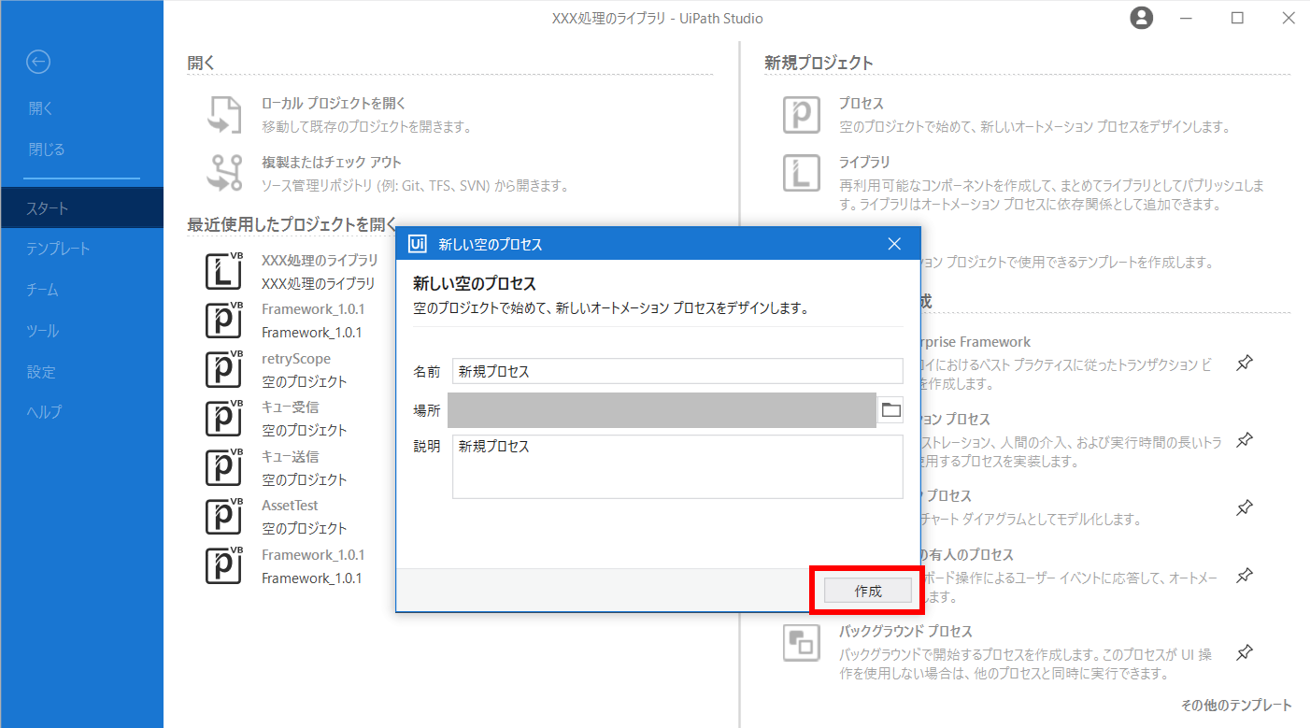Click the プロセス title under 新規プロジェクト
The image size is (1310, 728).
[x=861, y=104]
